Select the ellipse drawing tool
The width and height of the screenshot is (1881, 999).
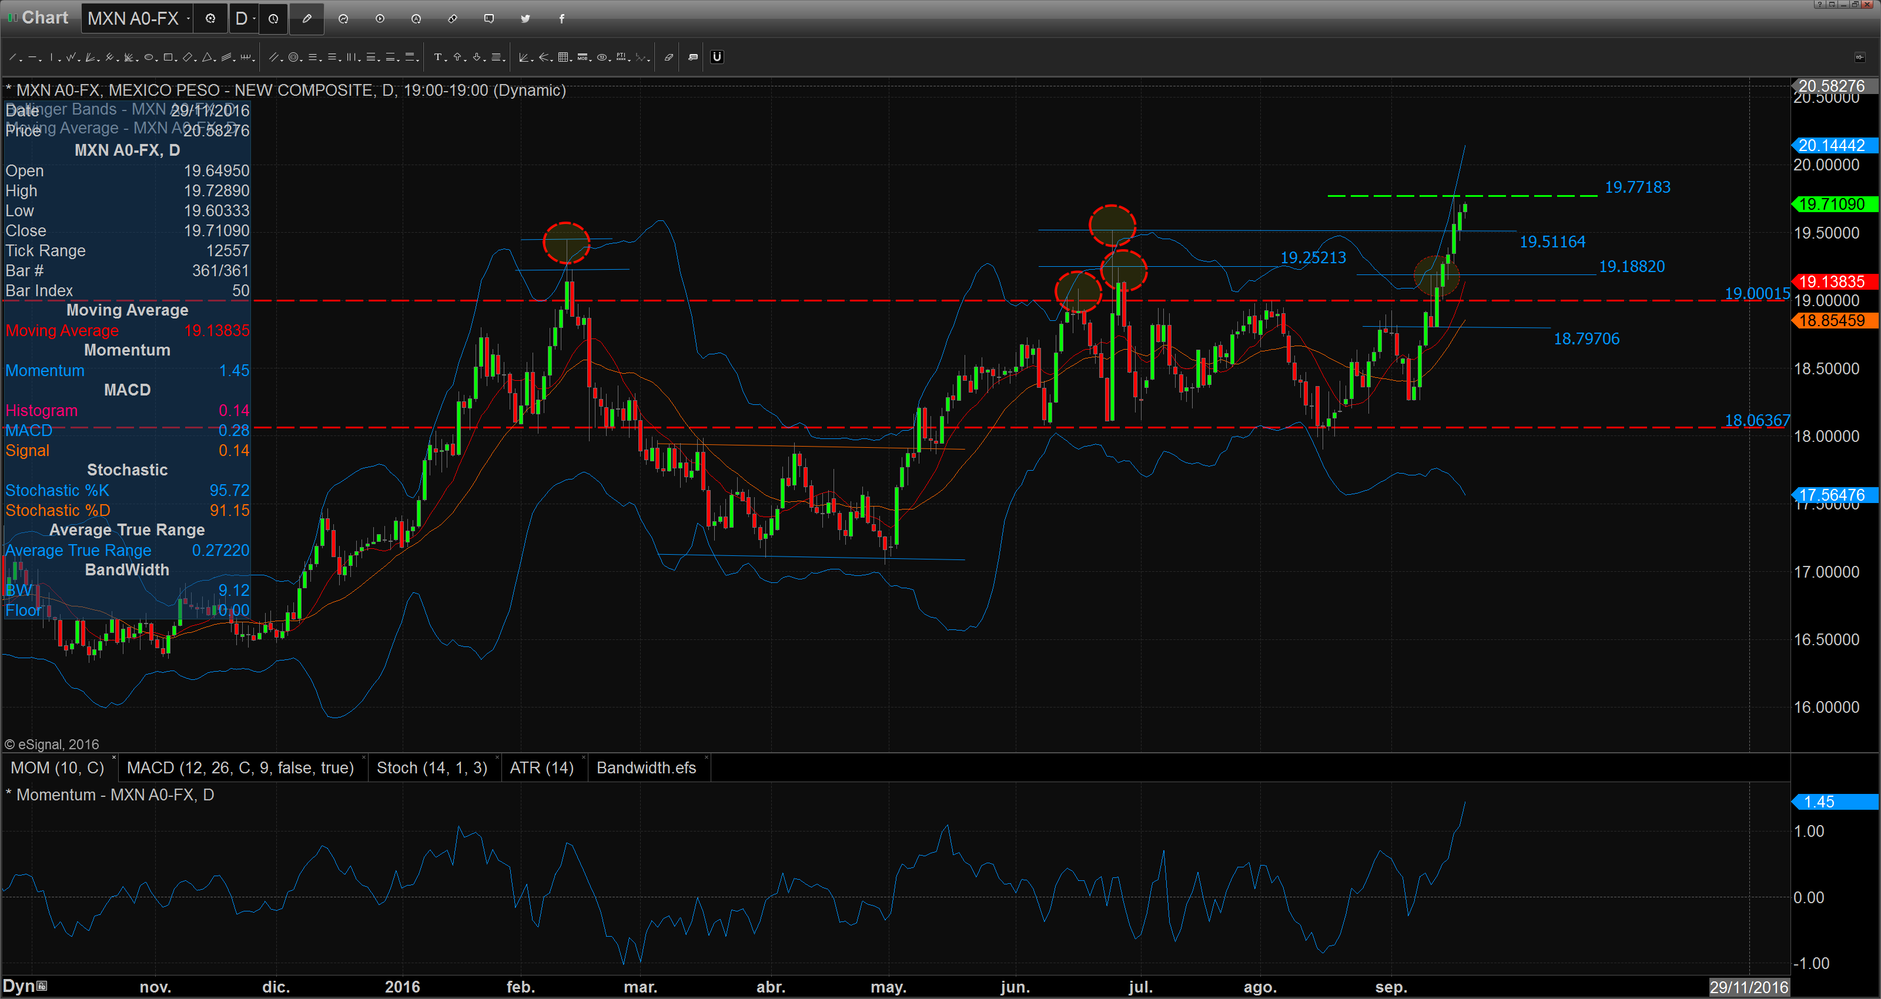tap(148, 57)
